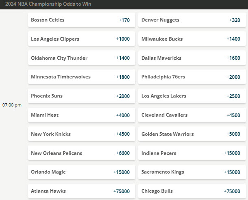Viewport: 248px width, 200px height.
Task: Pick Los Angeles Lakers +2500
Action: point(192,96)
